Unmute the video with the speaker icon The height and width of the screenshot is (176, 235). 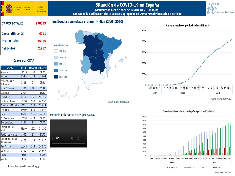(72, 138)
